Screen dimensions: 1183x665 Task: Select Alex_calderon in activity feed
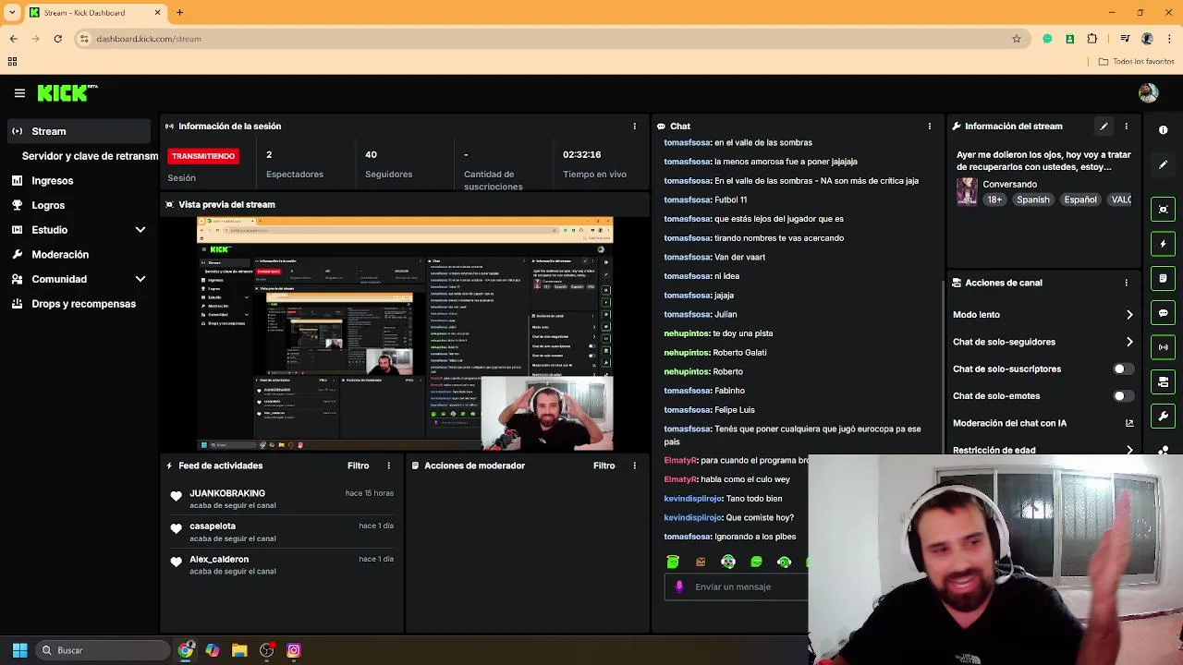(x=219, y=560)
